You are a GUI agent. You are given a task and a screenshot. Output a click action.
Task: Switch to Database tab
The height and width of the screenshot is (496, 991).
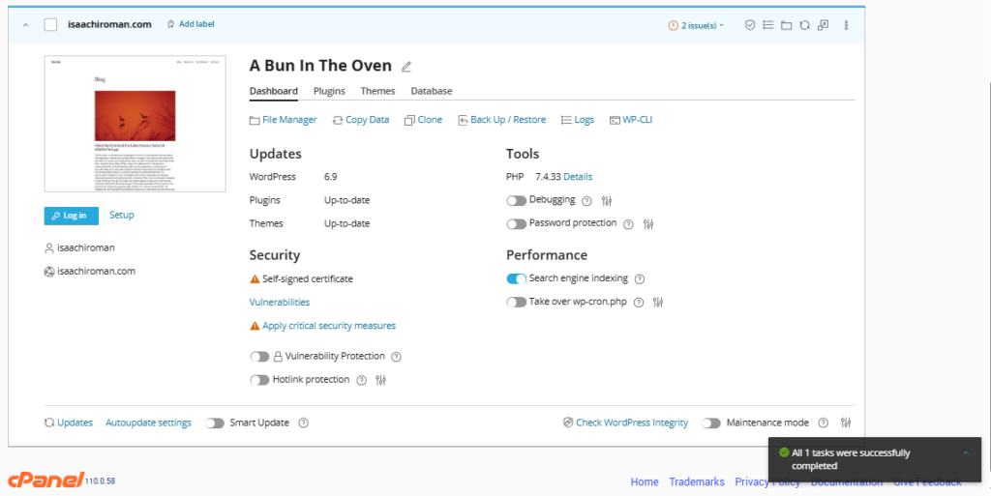pyautogui.click(x=432, y=91)
